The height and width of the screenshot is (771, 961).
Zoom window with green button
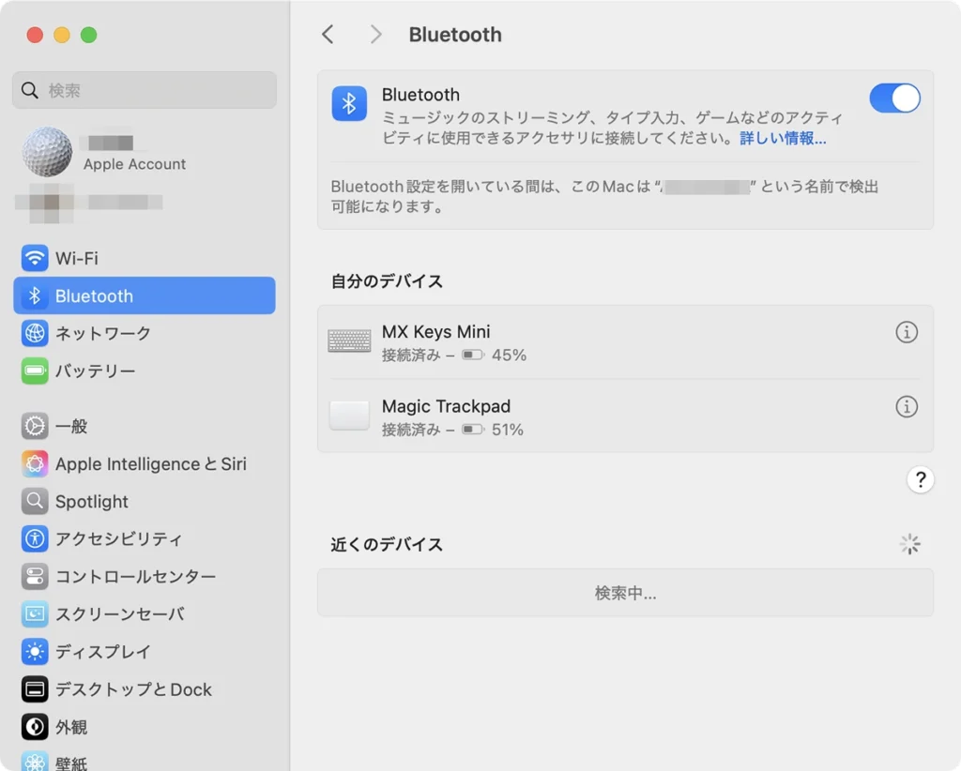[89, 35]
